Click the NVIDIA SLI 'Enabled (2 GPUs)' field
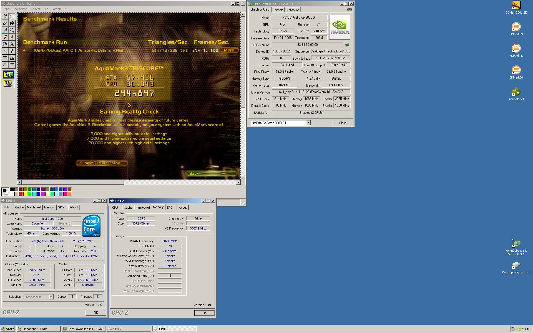The height and width of the screenshot is (333, 533). (x=311, y=113)
